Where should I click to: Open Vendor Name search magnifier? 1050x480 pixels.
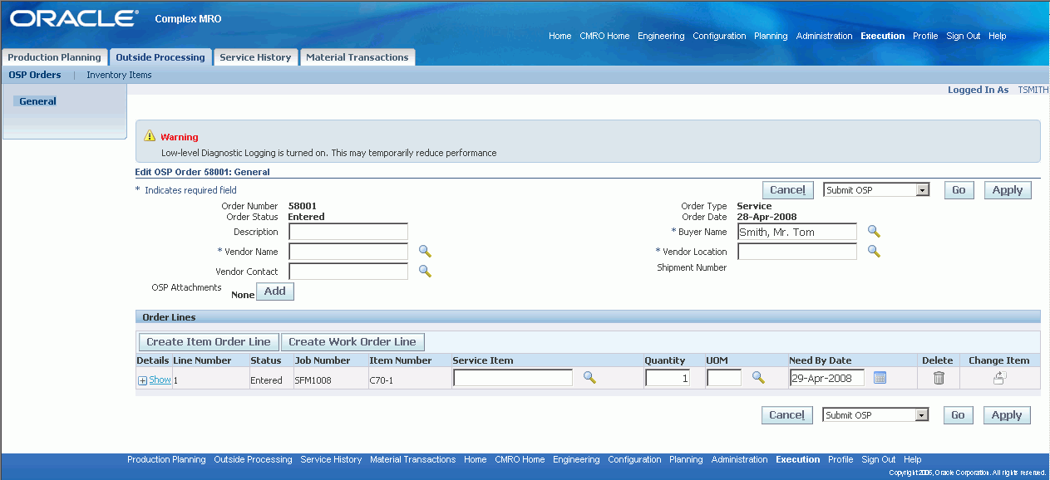425,251
